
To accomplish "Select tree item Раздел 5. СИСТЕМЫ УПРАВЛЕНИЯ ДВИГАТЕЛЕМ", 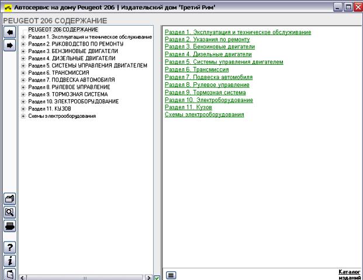I will point(88,65).
